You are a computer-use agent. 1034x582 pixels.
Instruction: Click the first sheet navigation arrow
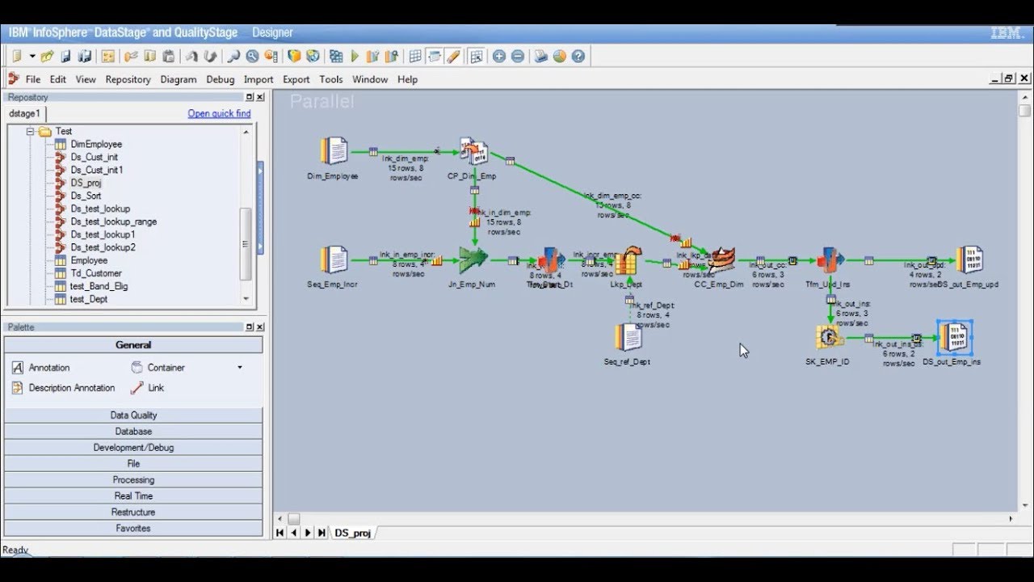point(280,533)
